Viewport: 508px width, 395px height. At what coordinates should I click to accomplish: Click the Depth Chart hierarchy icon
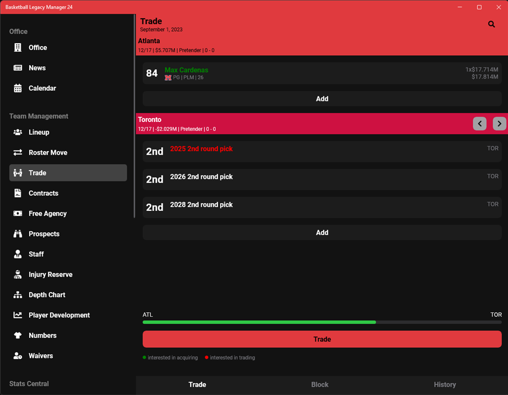[18, 295]
